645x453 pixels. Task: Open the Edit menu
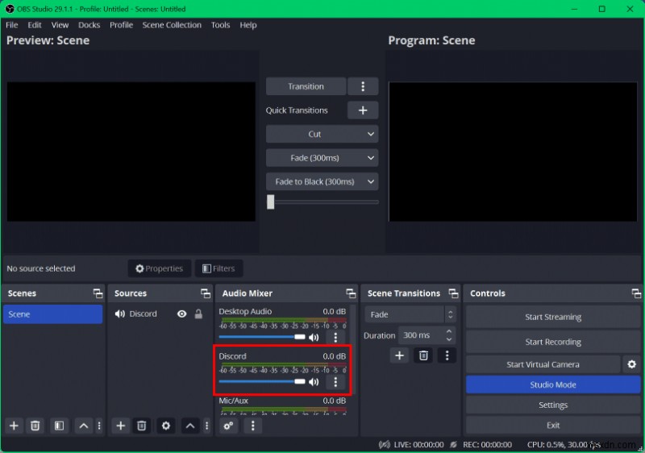[x=35, y=25]
